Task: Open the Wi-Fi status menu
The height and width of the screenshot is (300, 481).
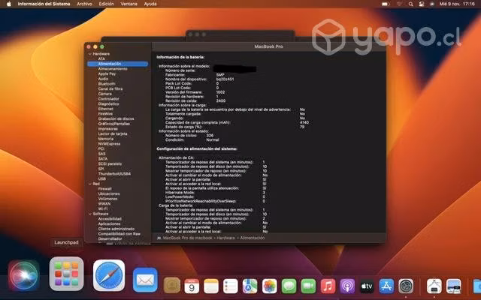Action: point(399,4)
